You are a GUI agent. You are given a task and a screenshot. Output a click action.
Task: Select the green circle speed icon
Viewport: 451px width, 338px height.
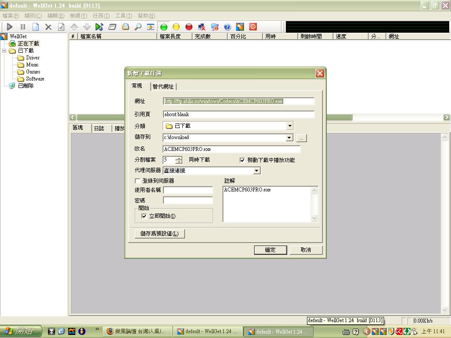coord(163,27)
